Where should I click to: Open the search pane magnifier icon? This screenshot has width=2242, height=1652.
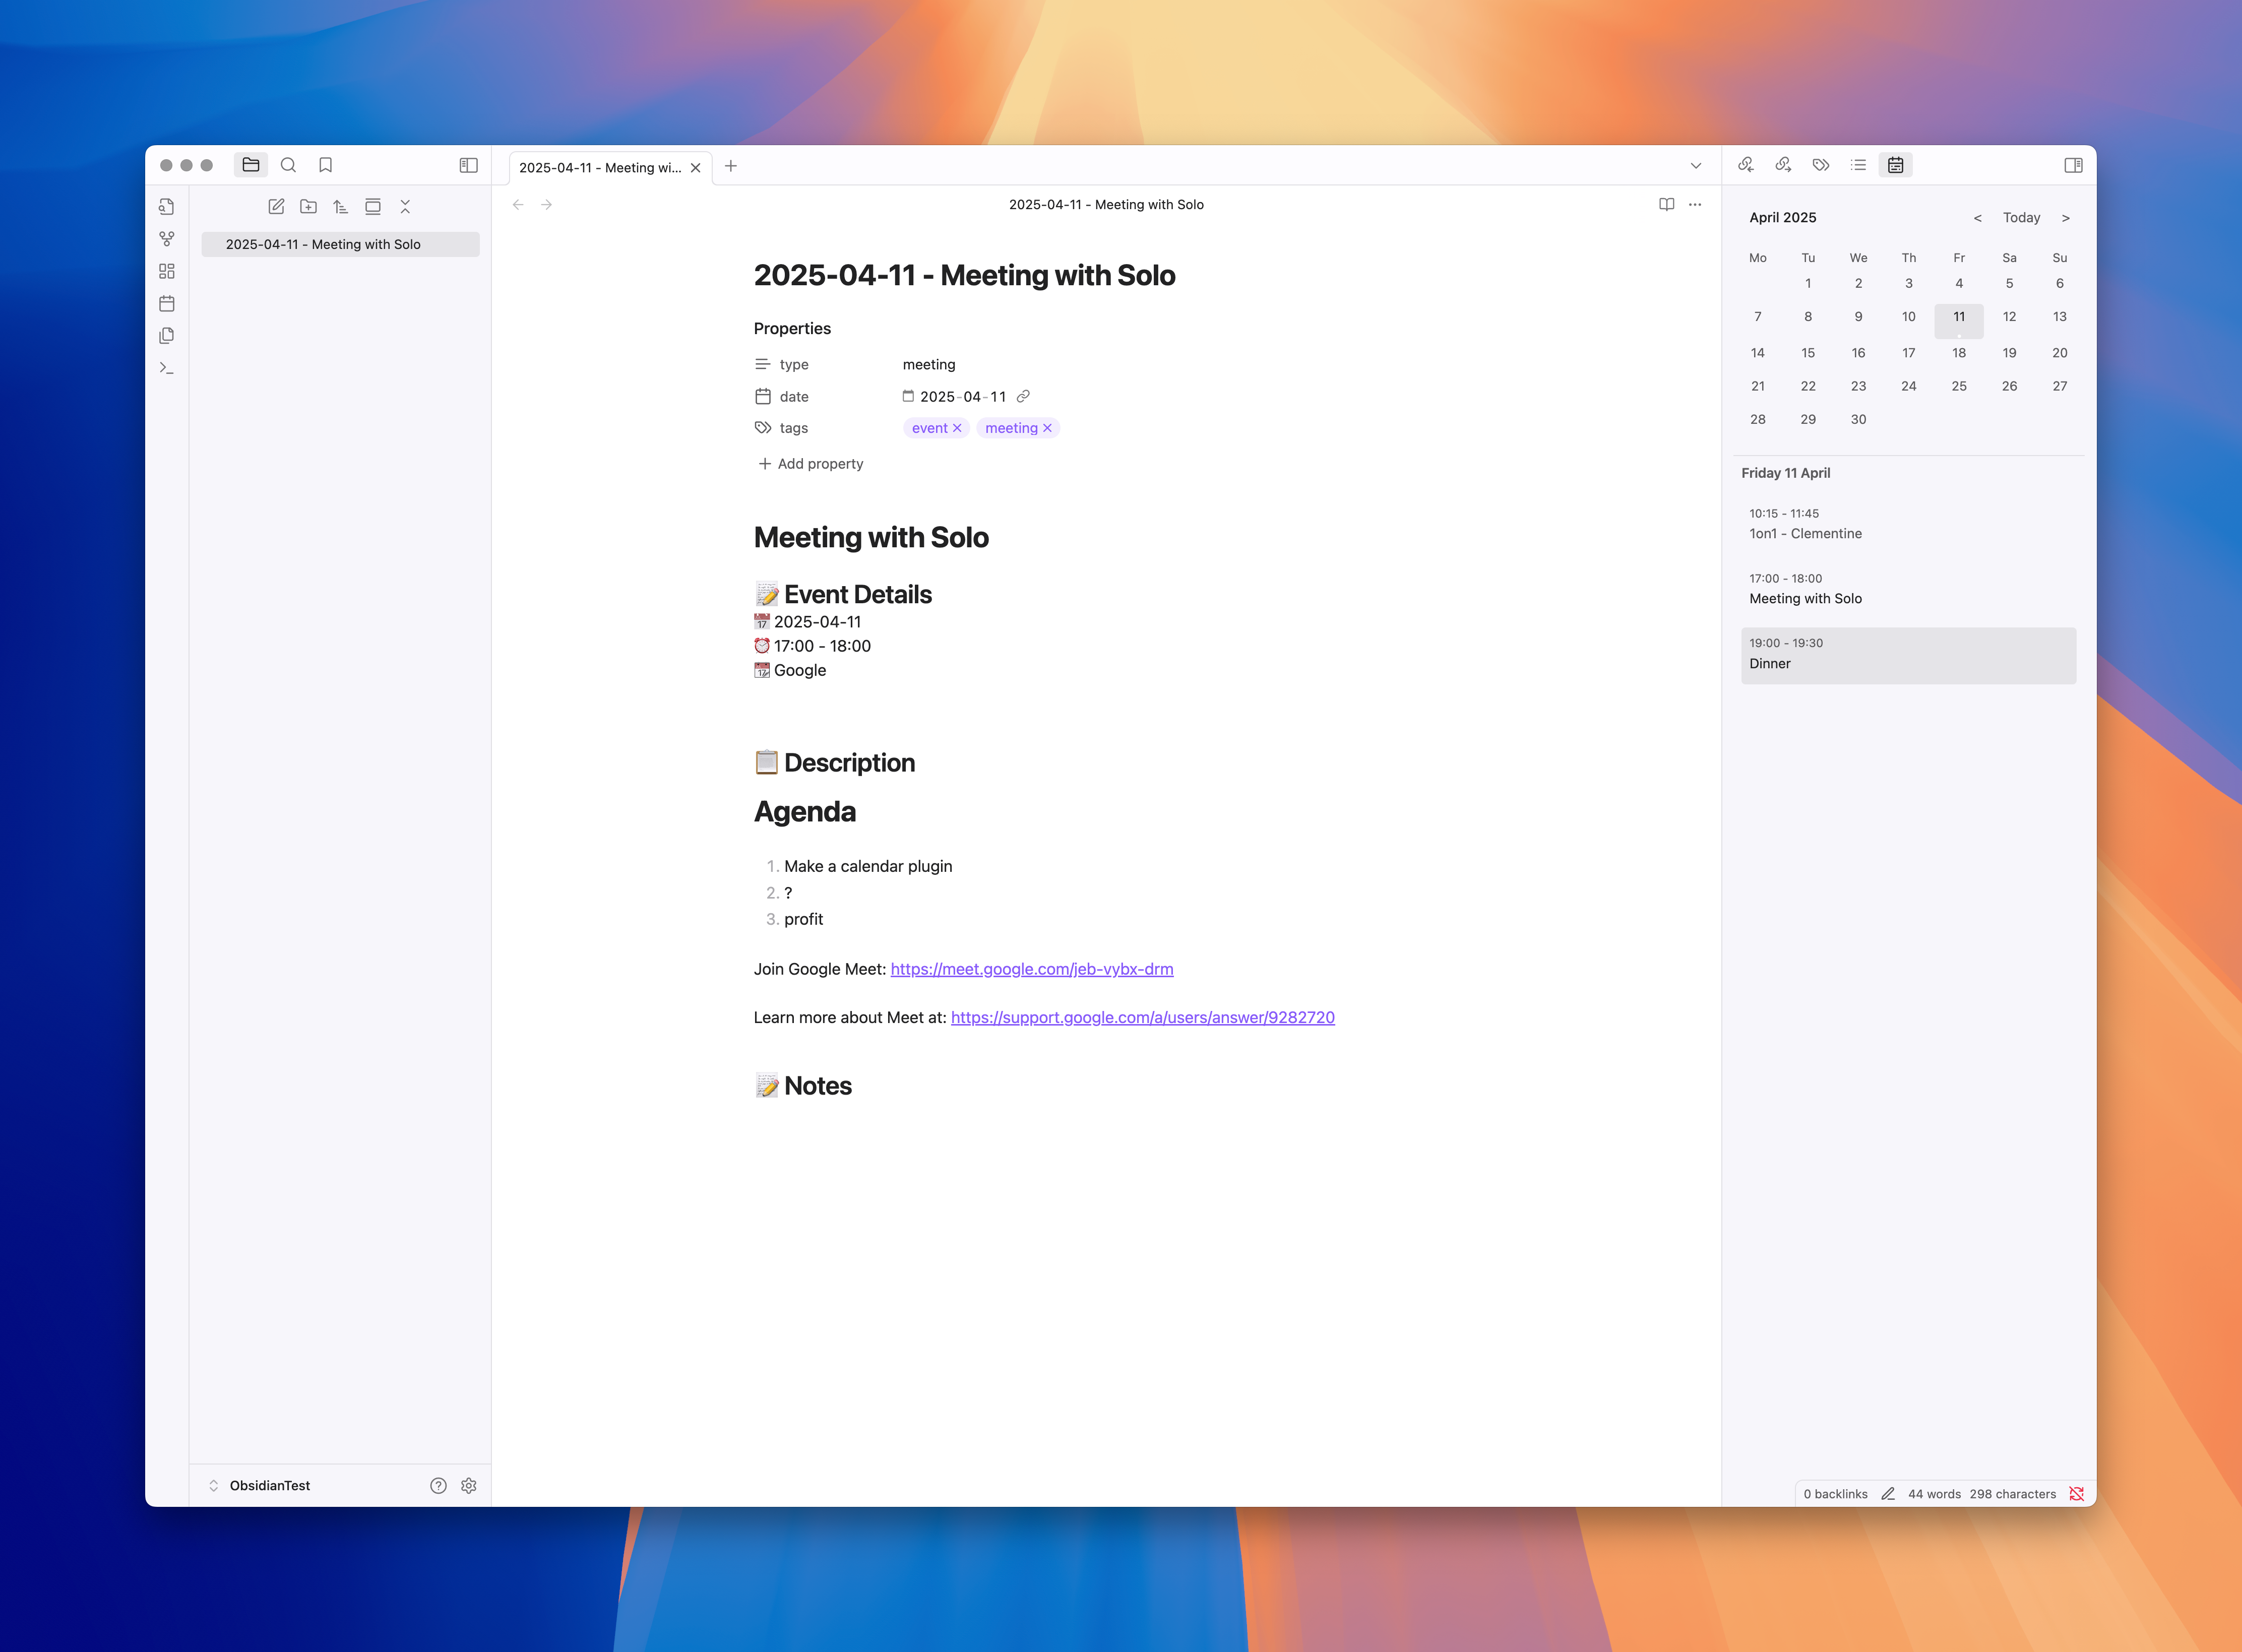point(288,165)
